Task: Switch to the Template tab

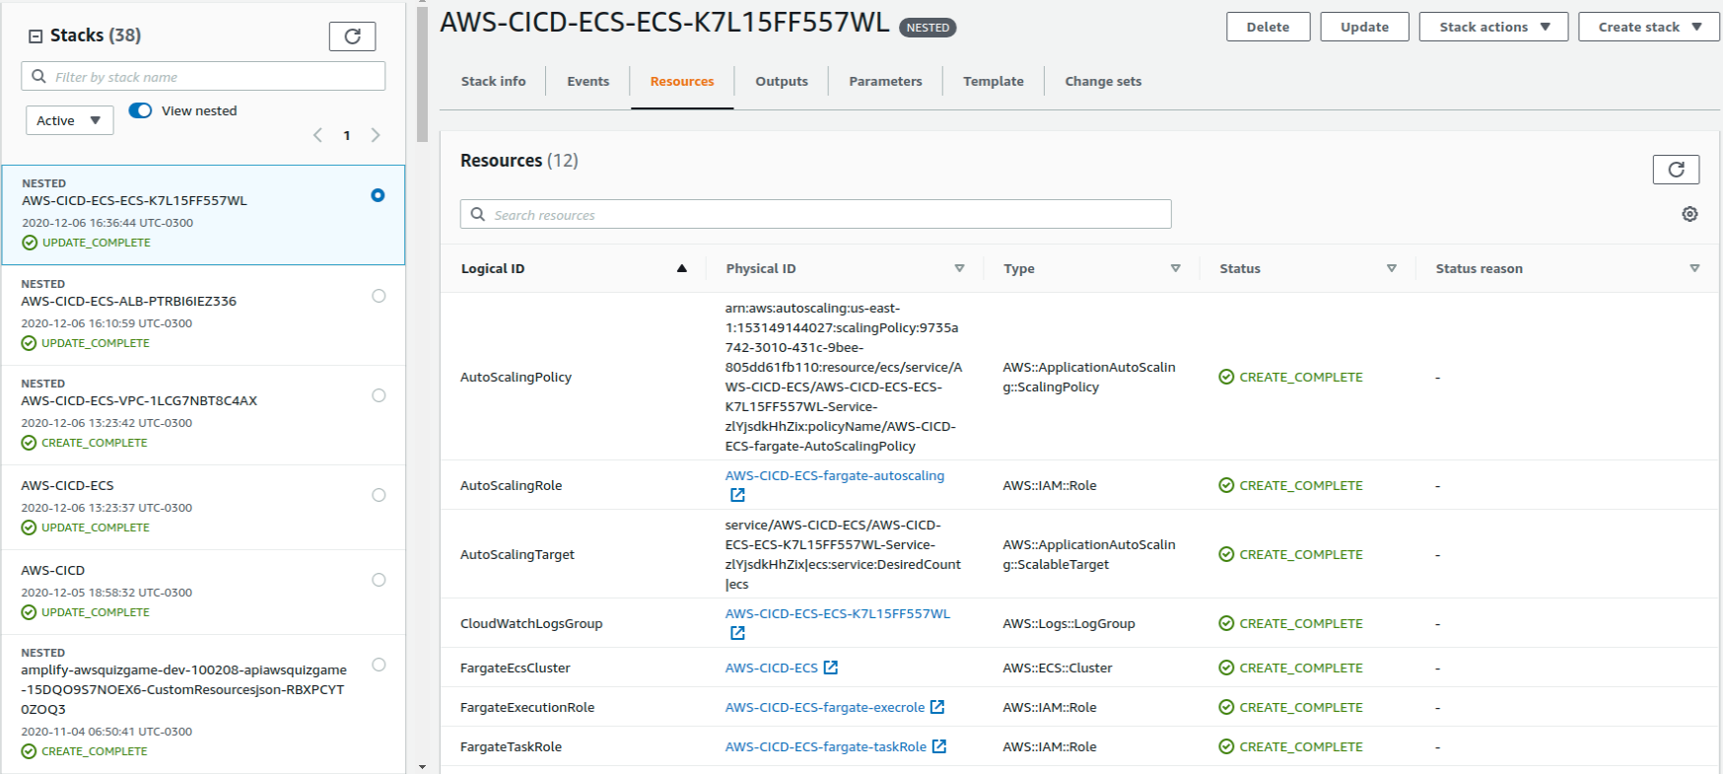Action: 994,81
